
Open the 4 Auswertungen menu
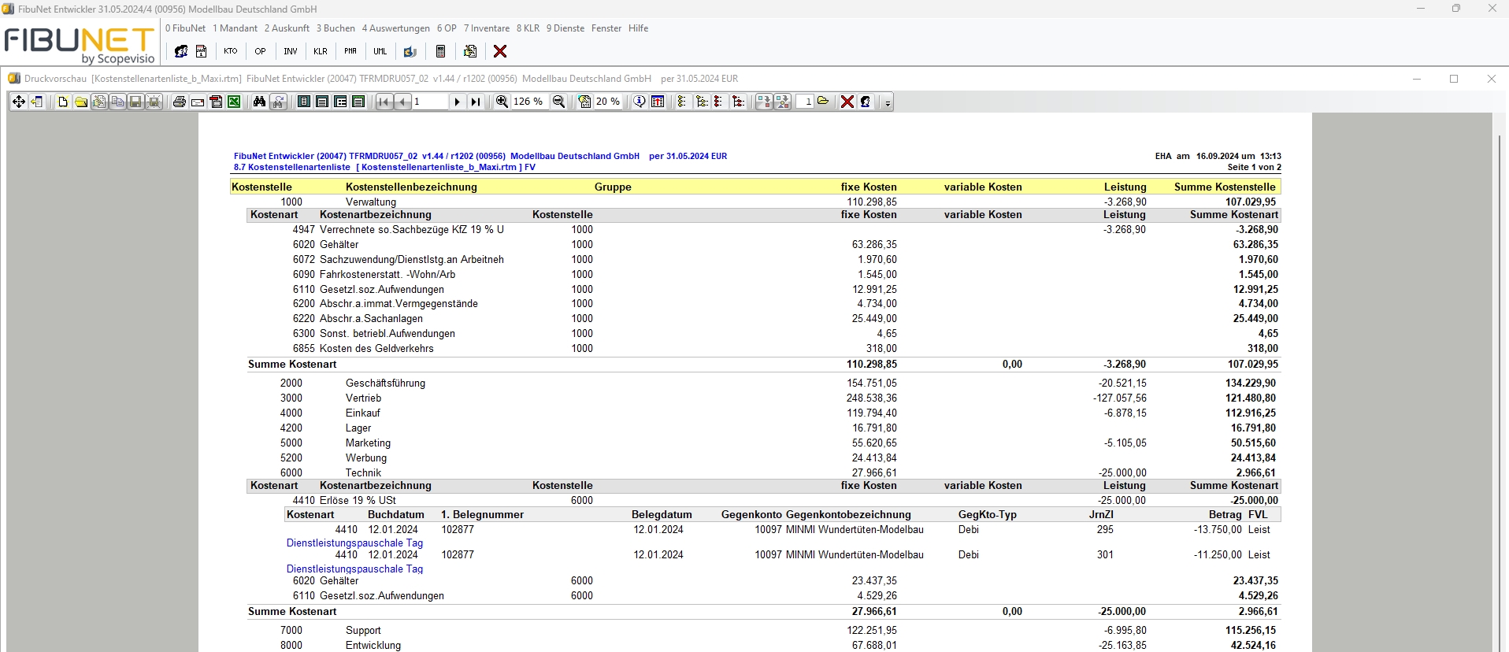pyautogui.click(x=395, y=28)
